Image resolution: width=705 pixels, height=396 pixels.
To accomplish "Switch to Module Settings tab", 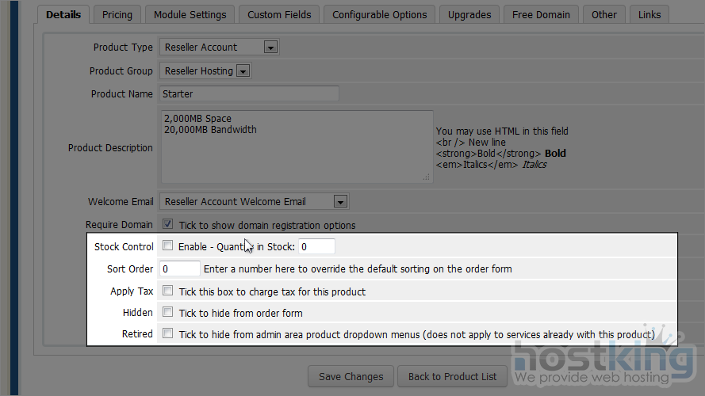I will pyautogui.click(x=190, y=14).
